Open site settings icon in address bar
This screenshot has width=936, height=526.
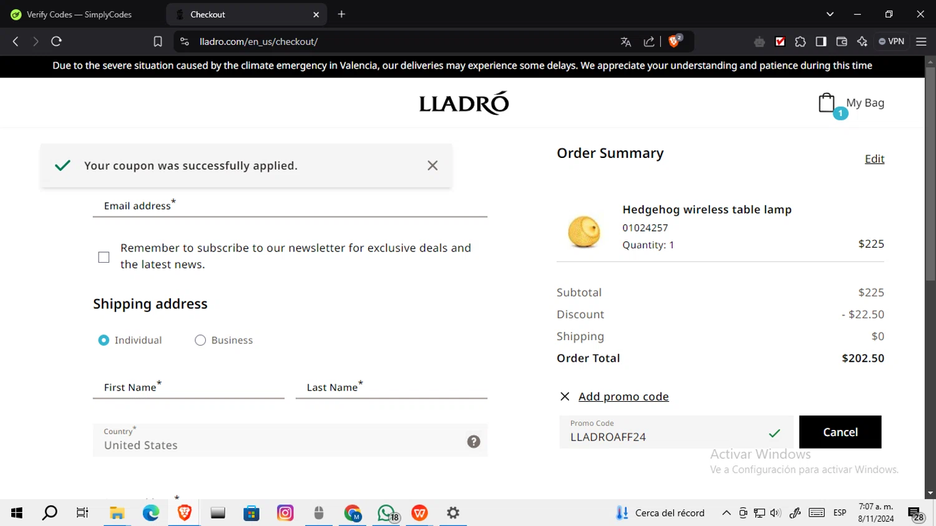[184, 42]
